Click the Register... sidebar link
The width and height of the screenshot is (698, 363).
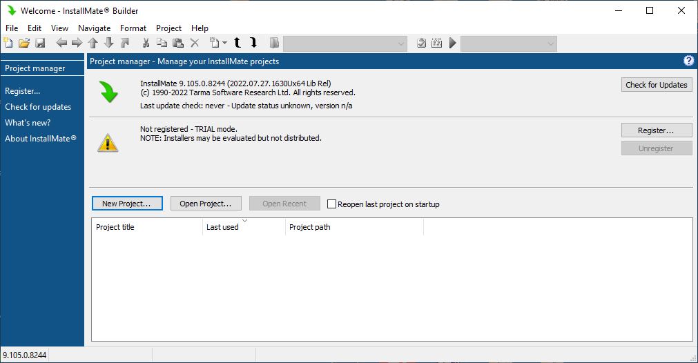tap(23, 91)
